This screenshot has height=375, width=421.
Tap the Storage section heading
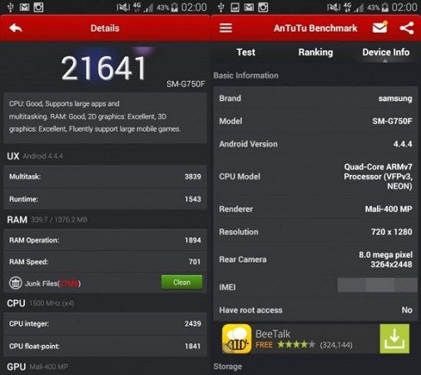tap(227, 367)
